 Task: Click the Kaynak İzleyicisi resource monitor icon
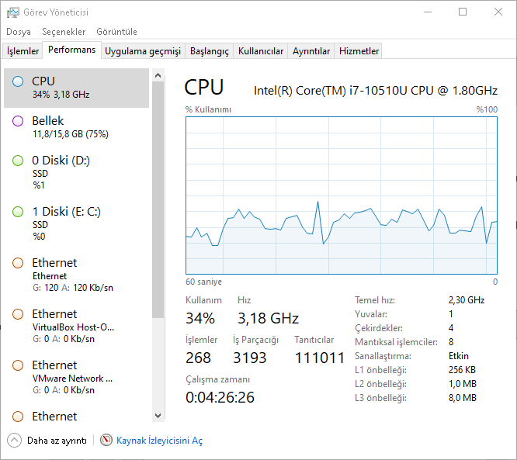106,441
